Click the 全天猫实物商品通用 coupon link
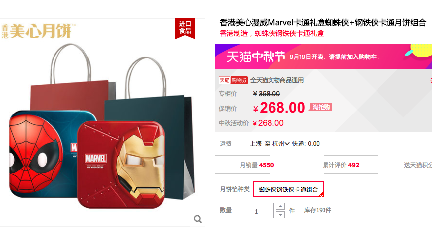 [277, 80]
